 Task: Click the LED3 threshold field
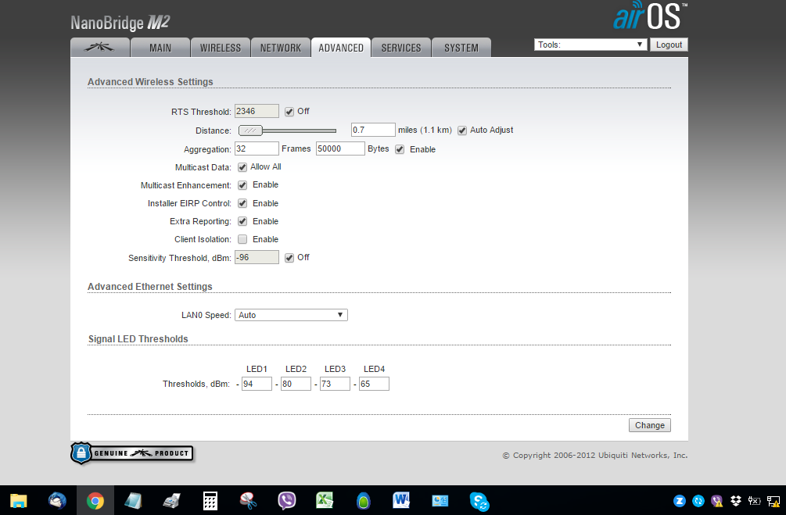click(x=335, y=384)
